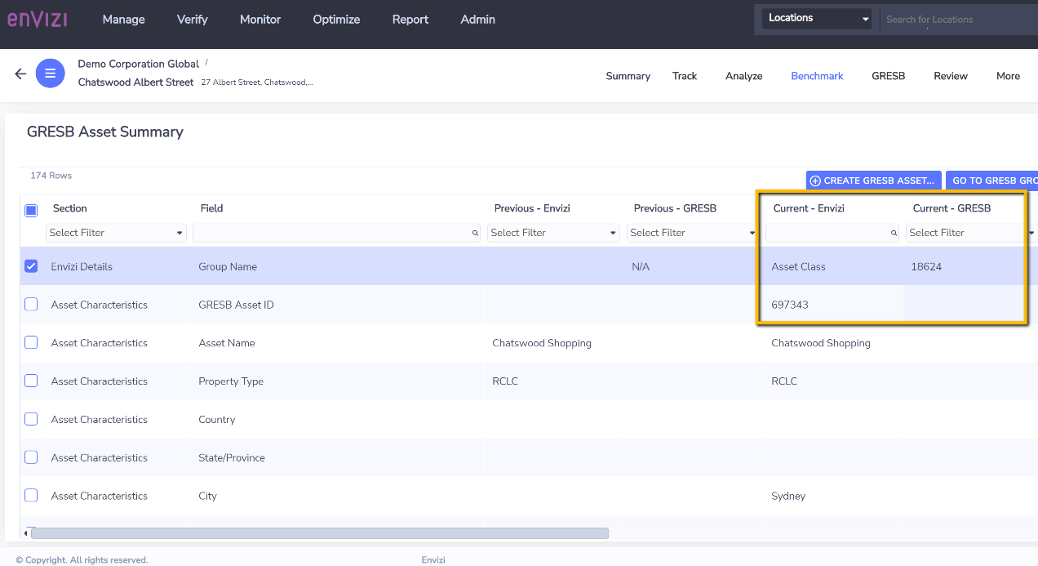1038x566 pixels.
Task: Click the 697343 GRESB Asset ID value
Action: 790,305
